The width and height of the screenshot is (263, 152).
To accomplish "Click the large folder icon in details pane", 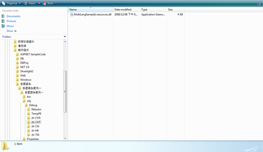I will coord(5,146).
